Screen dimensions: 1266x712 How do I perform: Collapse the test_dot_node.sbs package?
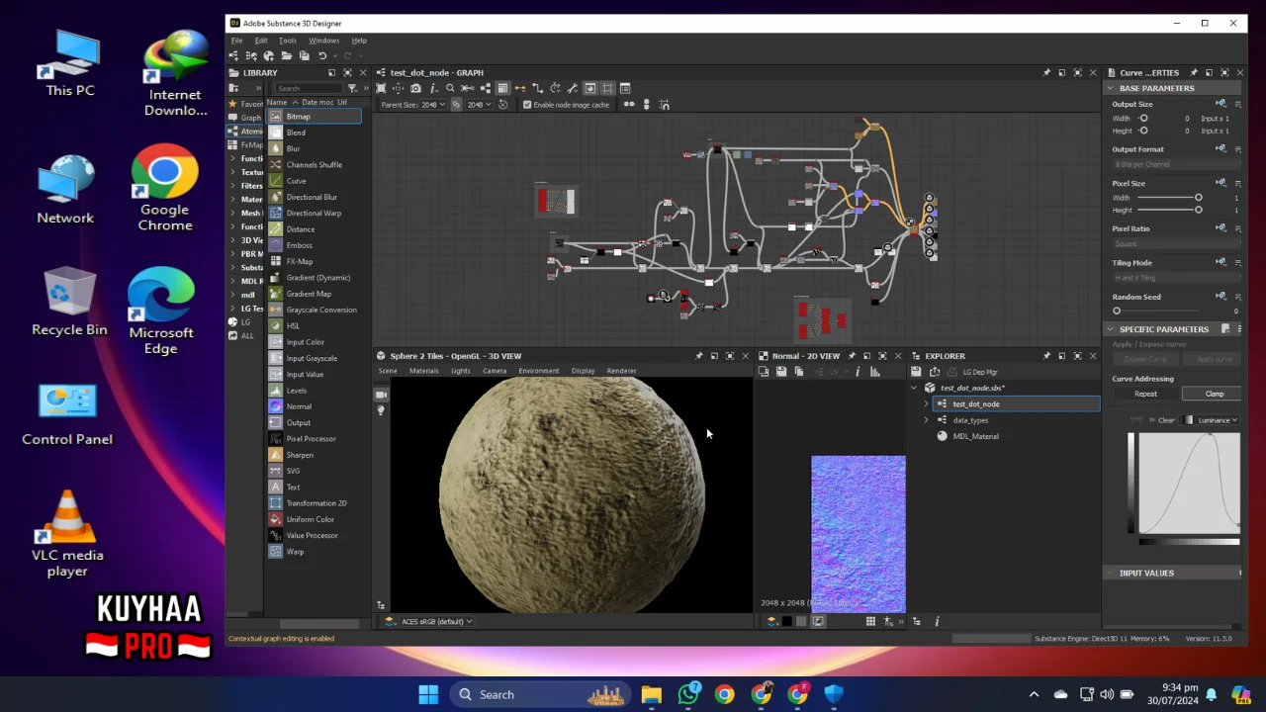913,388
